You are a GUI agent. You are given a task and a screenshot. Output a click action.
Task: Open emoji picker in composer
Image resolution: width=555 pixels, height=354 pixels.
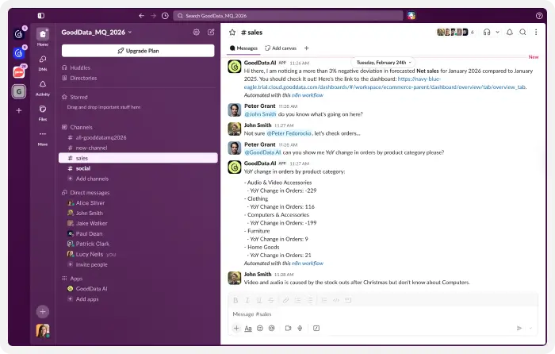pos(260,328)
